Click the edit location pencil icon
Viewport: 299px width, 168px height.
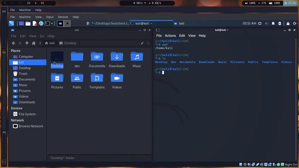pos(142,43)
